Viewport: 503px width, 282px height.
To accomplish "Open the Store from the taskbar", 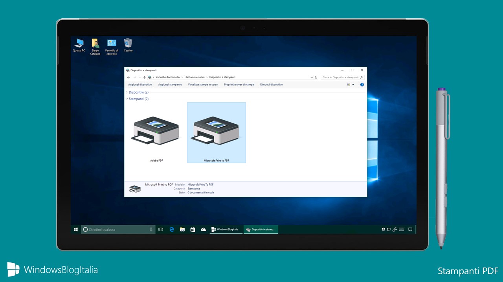I will 193,230.
